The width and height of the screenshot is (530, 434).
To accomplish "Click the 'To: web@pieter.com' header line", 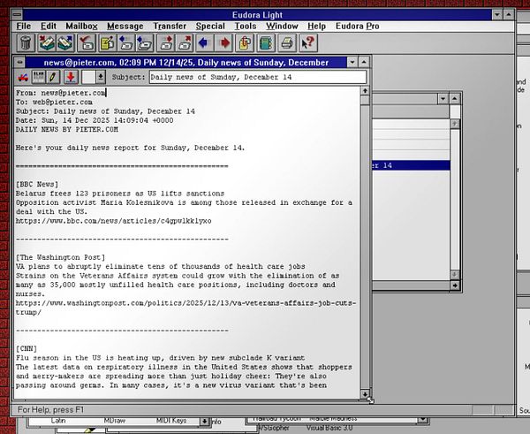I will [54, 102].
